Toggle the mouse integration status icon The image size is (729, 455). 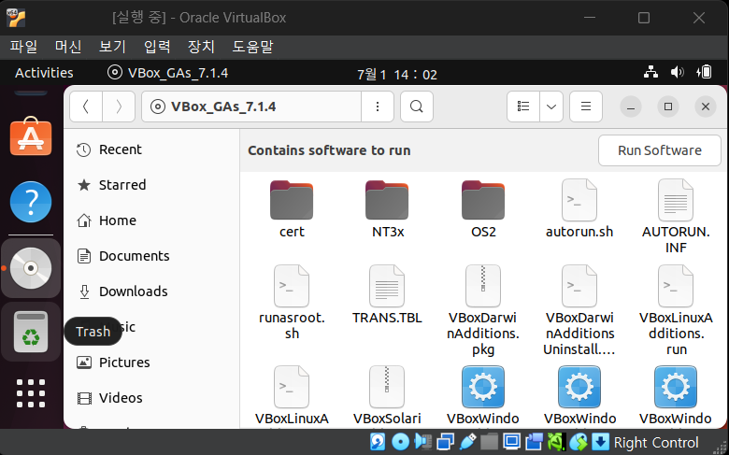click(x=579, y=442)
